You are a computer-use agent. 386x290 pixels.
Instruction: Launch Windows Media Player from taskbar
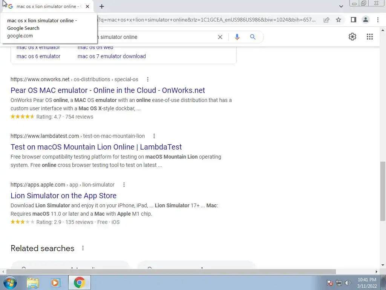click(56, 282)
